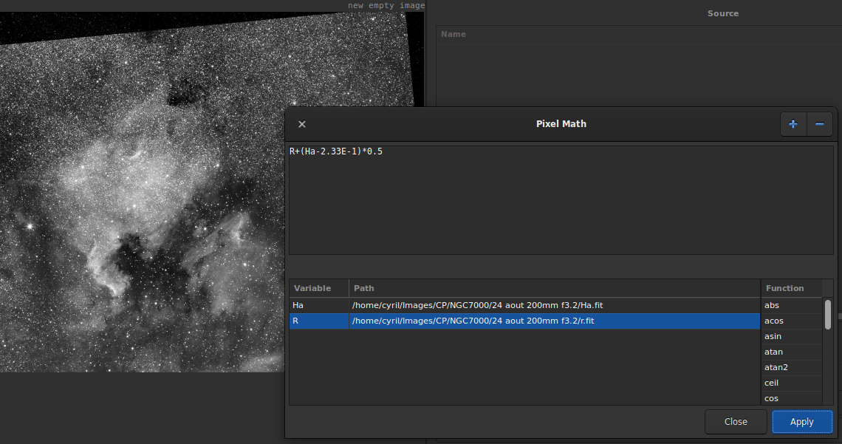Image resolution: width=842 pixels, height=444 pixels.
Task: Close Pixel Math dialog with X icon
Action: pos(302,124)
